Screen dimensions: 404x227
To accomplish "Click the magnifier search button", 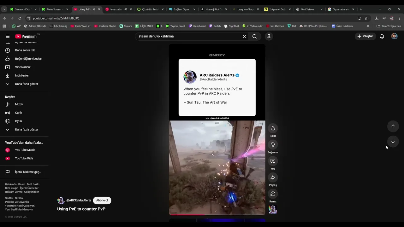I will click(254, 36).
